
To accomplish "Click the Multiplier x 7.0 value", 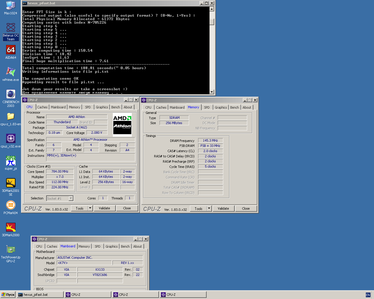I will tap(60, 177).
